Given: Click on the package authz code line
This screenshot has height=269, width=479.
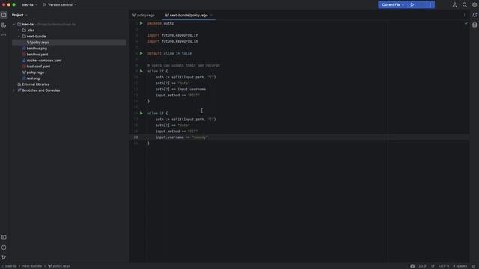Looking at the screenshot, I should coord(160,23).
